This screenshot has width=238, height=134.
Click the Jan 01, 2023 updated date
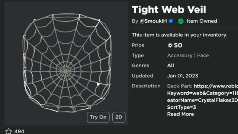click(183, 76)
